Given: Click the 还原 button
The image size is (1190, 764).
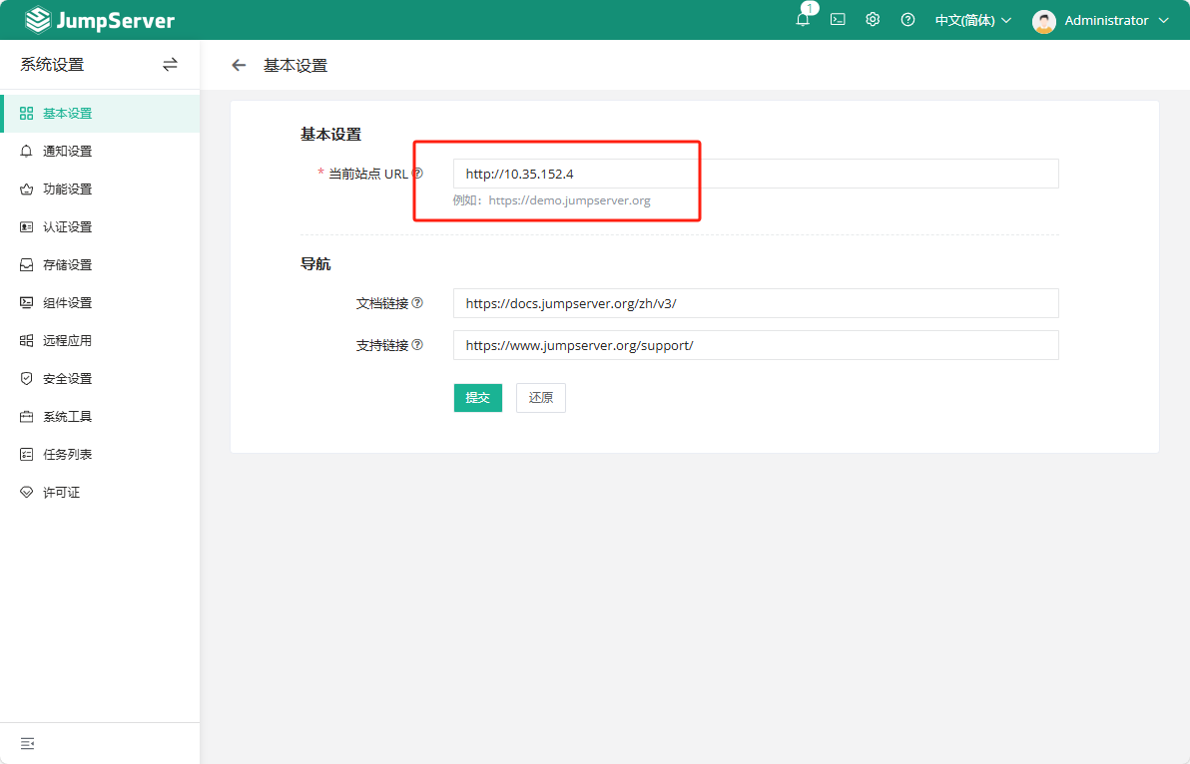Looking at the screenshot, I should 540,397.
